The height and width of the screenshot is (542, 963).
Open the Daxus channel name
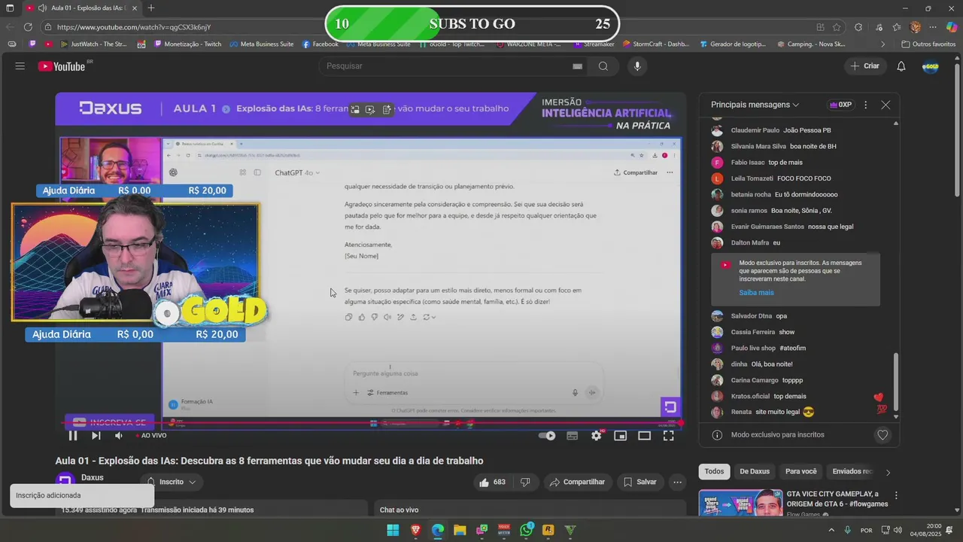point(93,477)
